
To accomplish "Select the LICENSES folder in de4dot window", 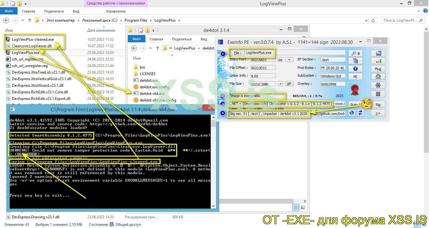I will 148,74.
